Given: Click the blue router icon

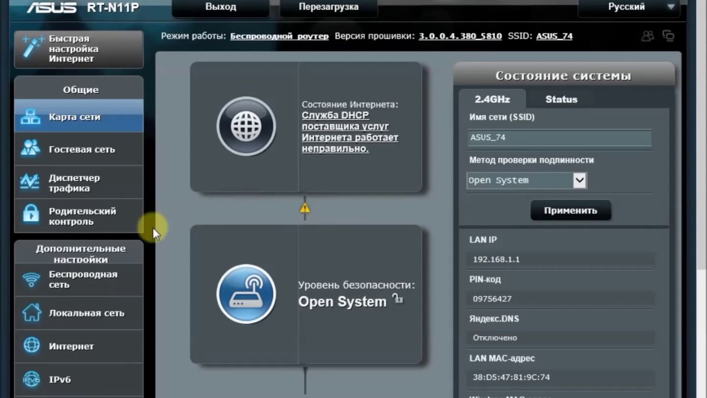Looking at the screenshot, I should (x=246, y=294).
